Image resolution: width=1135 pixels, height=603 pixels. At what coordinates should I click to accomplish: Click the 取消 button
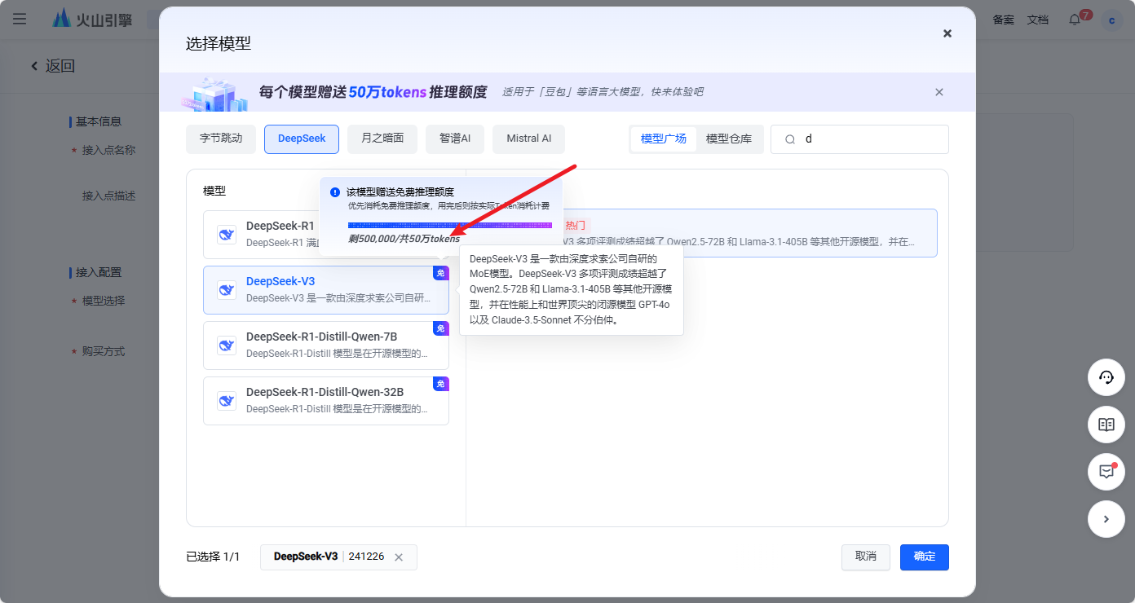pos(866,557)
